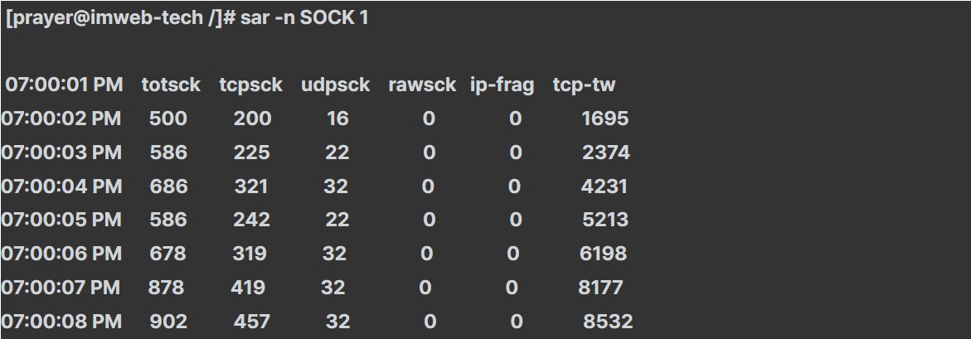Click tcp-tw value 6198

pos(603,253)
